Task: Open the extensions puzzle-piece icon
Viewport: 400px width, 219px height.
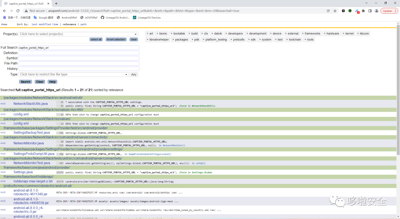Action: pyautogui.click(x=363, y=11)
